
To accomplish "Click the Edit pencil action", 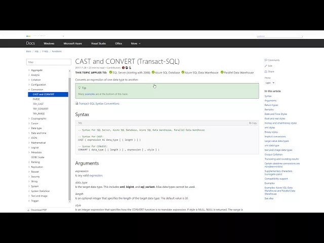I will point(268,66).
